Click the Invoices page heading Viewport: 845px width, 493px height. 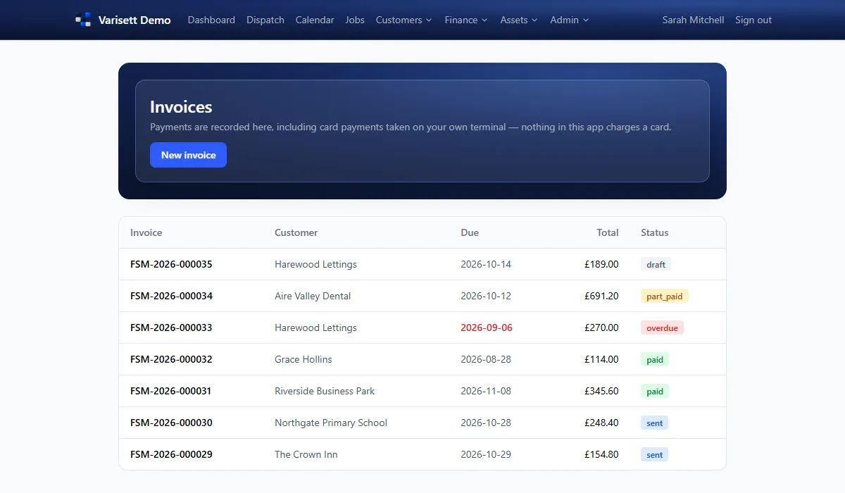pyautogui.click(x=181, y=107)
